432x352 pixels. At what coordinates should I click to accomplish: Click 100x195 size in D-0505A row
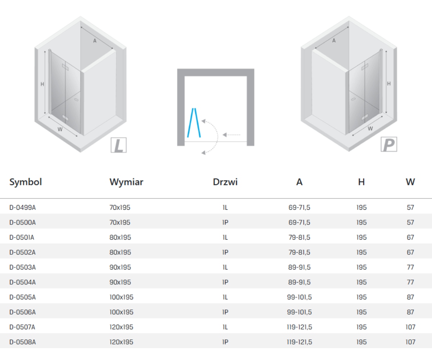[x=121, y=297]
